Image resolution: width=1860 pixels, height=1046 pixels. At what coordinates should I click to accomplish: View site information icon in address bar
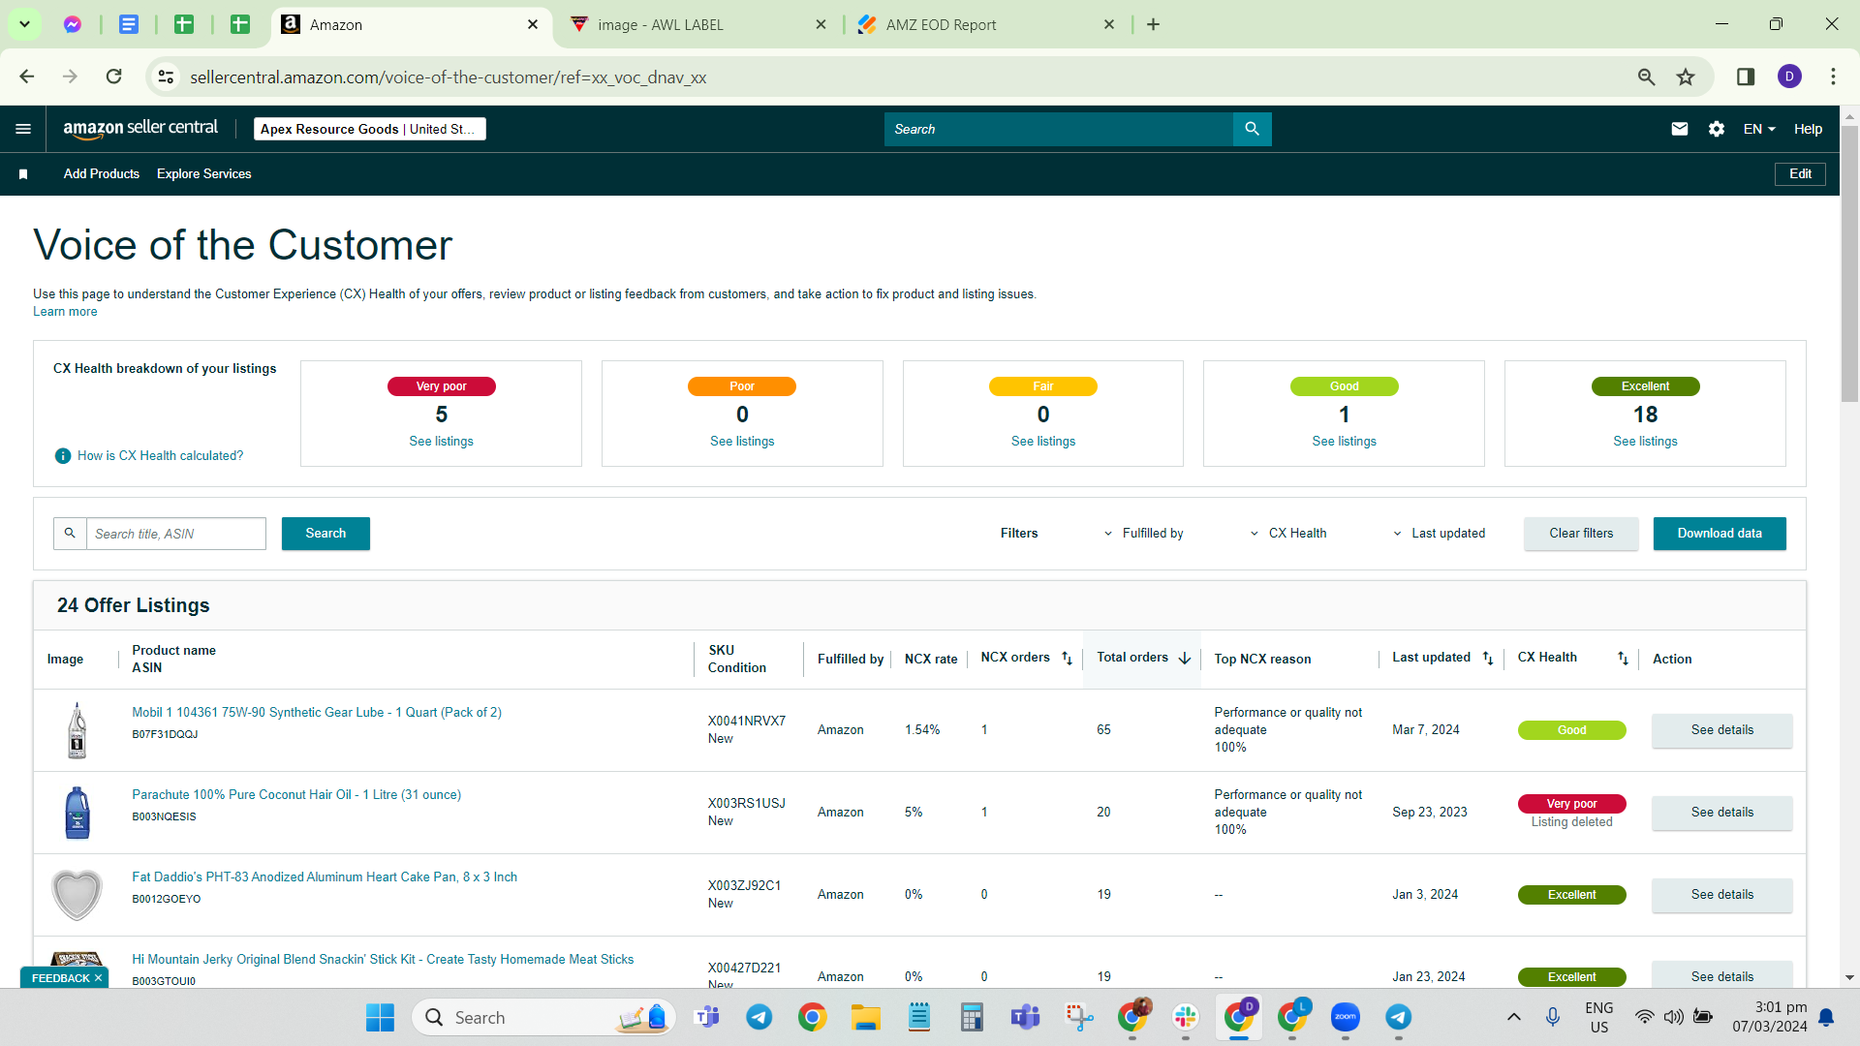167,77
